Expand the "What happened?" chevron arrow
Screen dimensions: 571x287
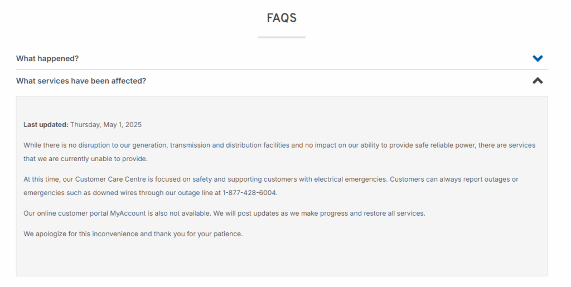[x=538, y=59]
